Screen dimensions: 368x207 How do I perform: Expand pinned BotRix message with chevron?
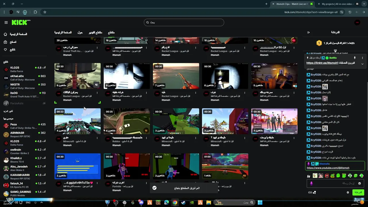coord(362,64)
